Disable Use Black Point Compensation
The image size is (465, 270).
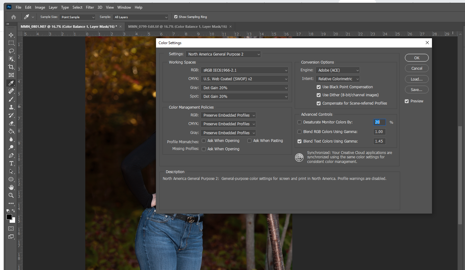[319, 87]
